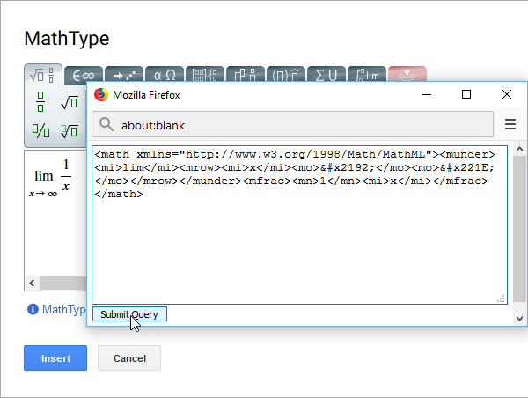Switch to the general radicals and fractions tab
The image size is (528, 398).
[42, 76]
